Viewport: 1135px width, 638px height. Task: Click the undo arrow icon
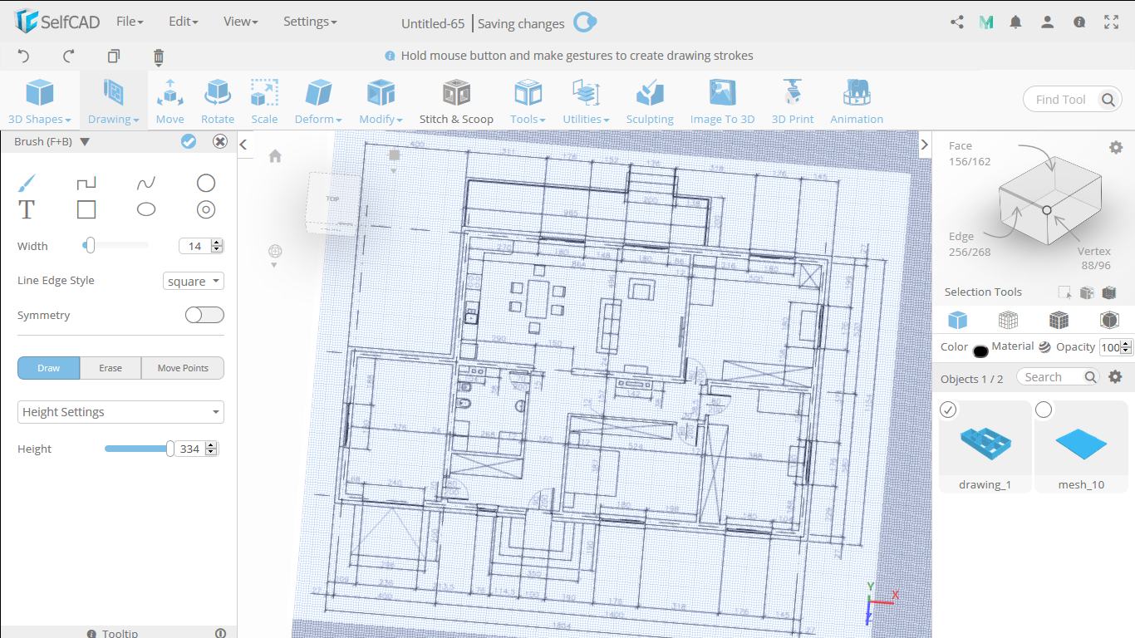coord(23,56)
